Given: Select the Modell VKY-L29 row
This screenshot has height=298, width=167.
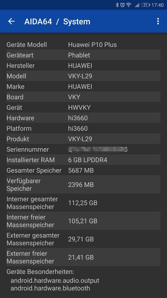Looking at the screenshot, I should click(83, 76).
